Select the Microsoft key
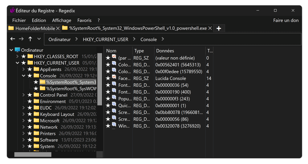Image resolution: width=308 pixels, height=164 pixels. pos(50,121)
